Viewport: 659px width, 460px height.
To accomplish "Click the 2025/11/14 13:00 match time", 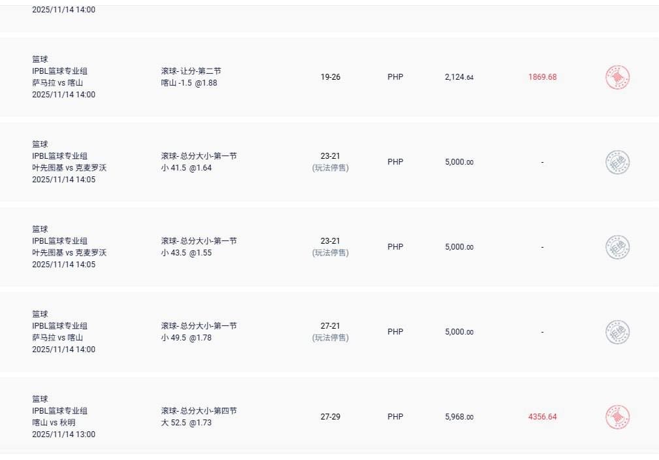I will (63, 434).
